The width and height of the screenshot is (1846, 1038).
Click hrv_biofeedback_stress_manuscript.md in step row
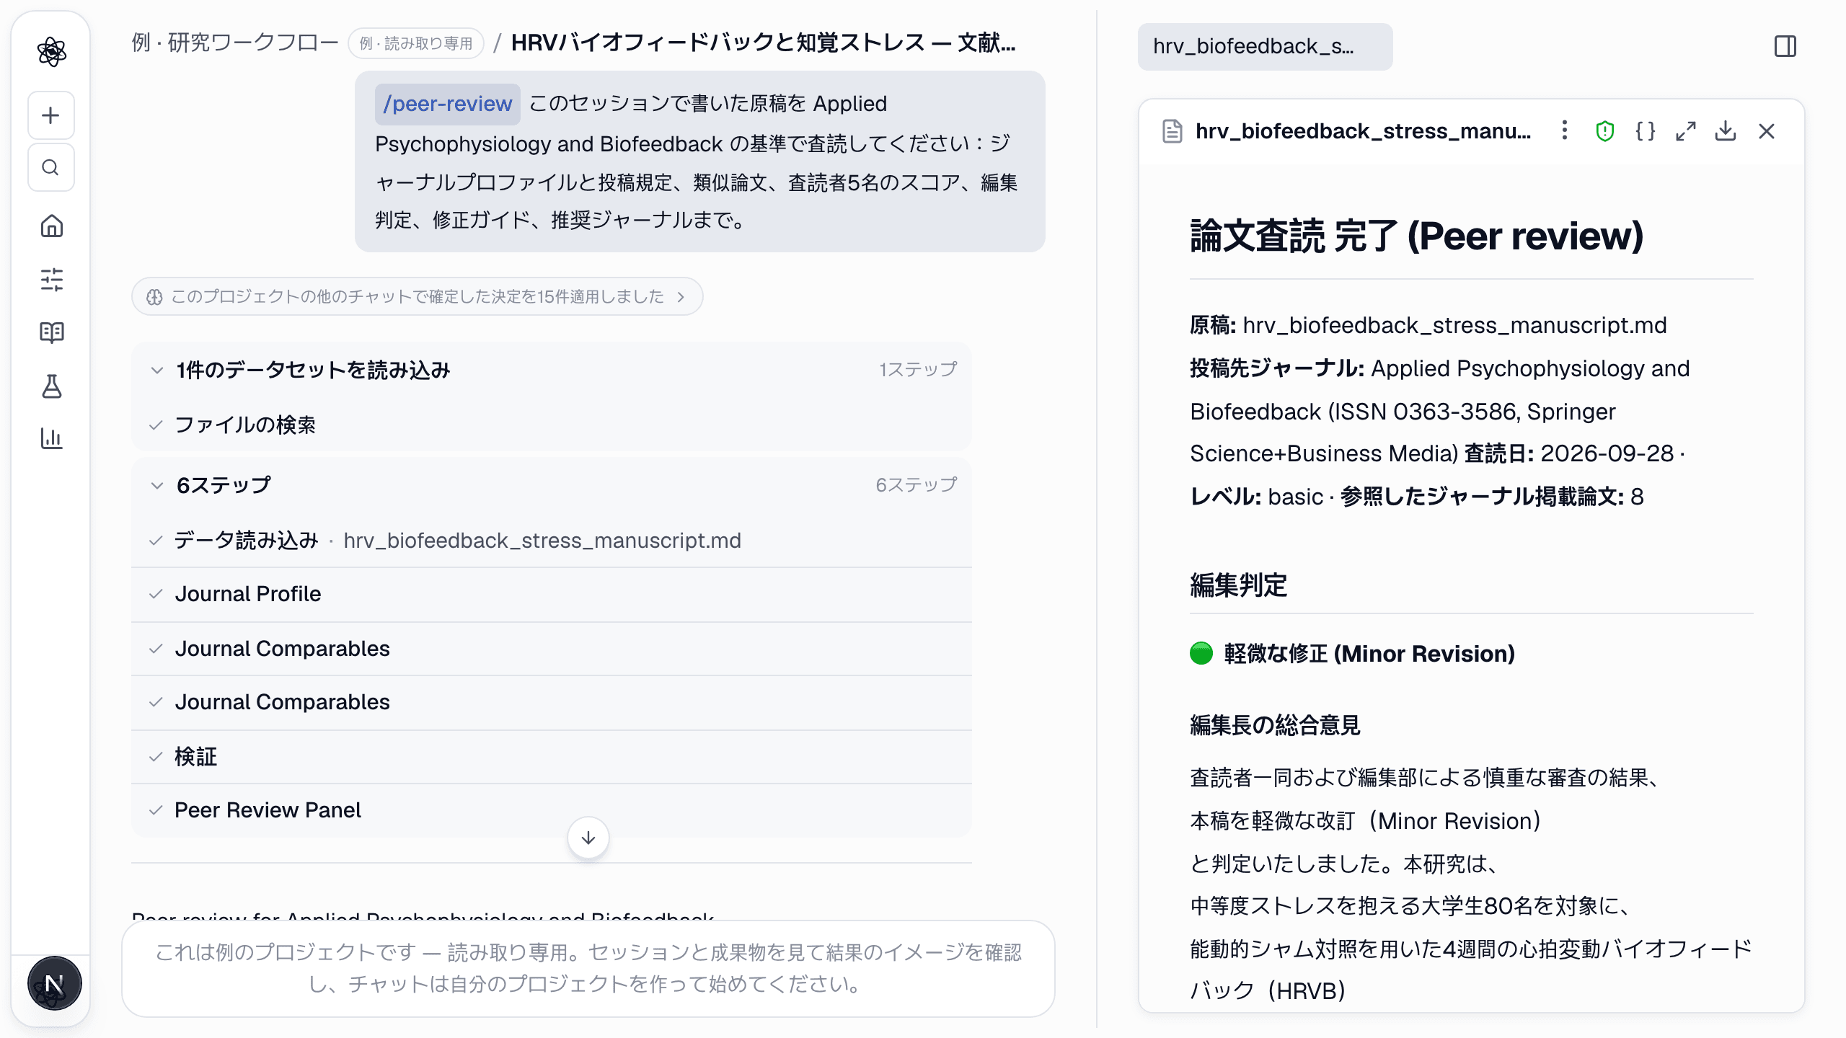click(542, 541)
